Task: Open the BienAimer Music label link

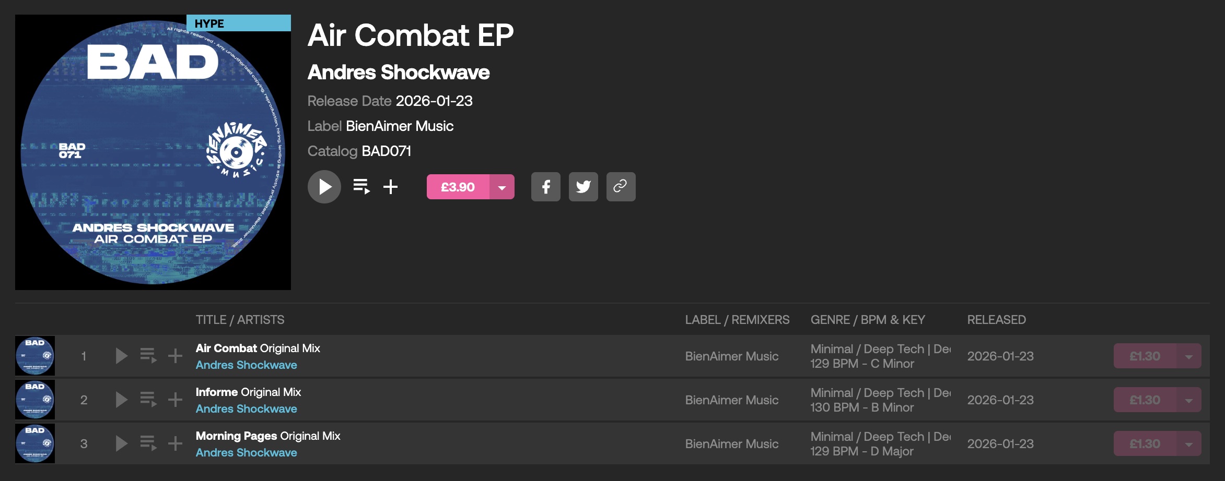Action: pyautogui.click(x=399, y=126)
